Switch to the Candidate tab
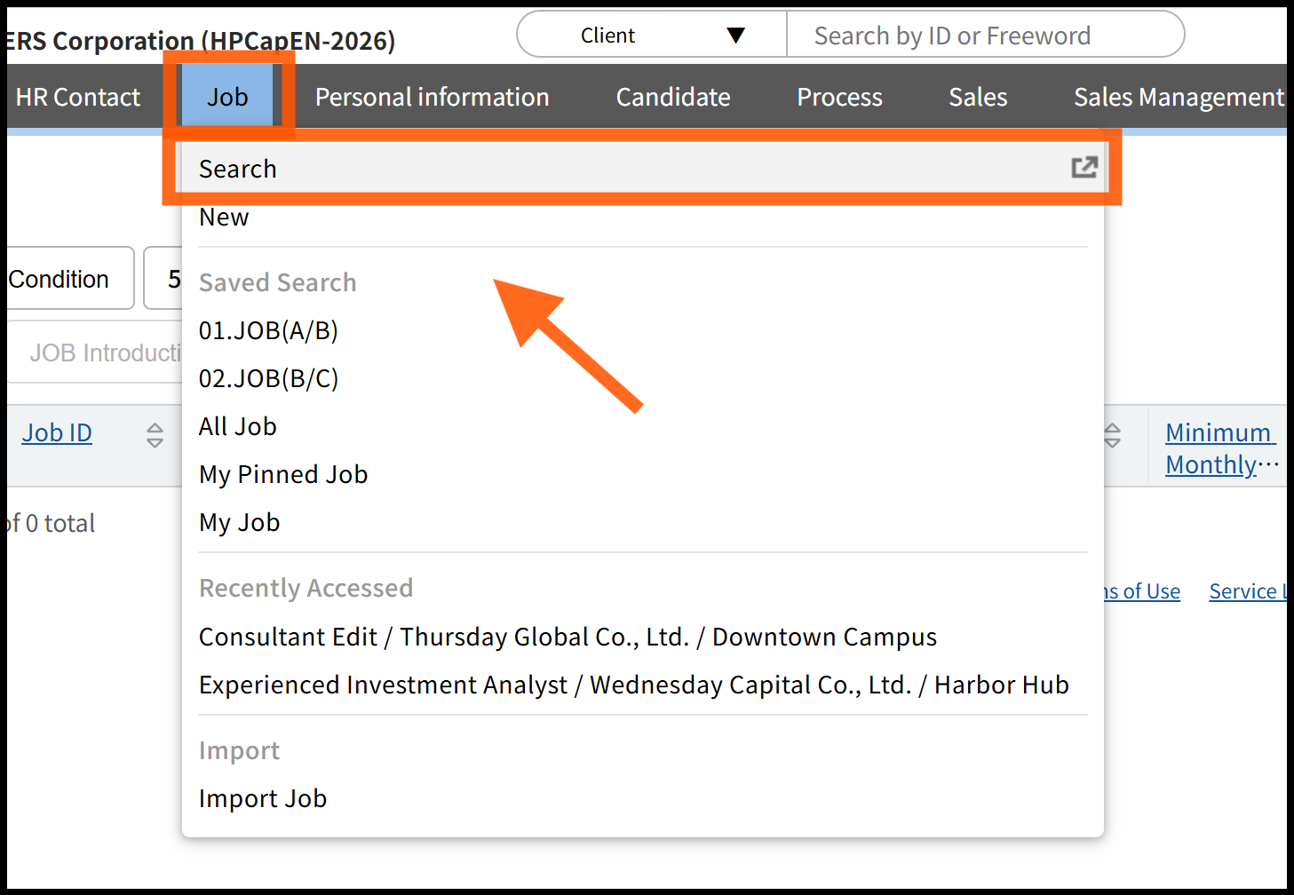 tap(673, 97)
